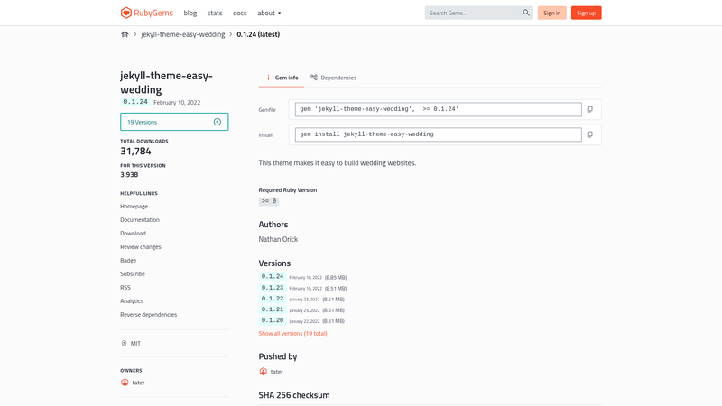Open the Analytics link
Viewport: 722px width, 406px height.
tap(132, 301)
